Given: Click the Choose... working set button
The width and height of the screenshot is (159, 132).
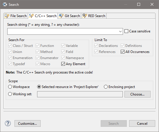Looking at the screenshot, I should click(x=138, y=94).
